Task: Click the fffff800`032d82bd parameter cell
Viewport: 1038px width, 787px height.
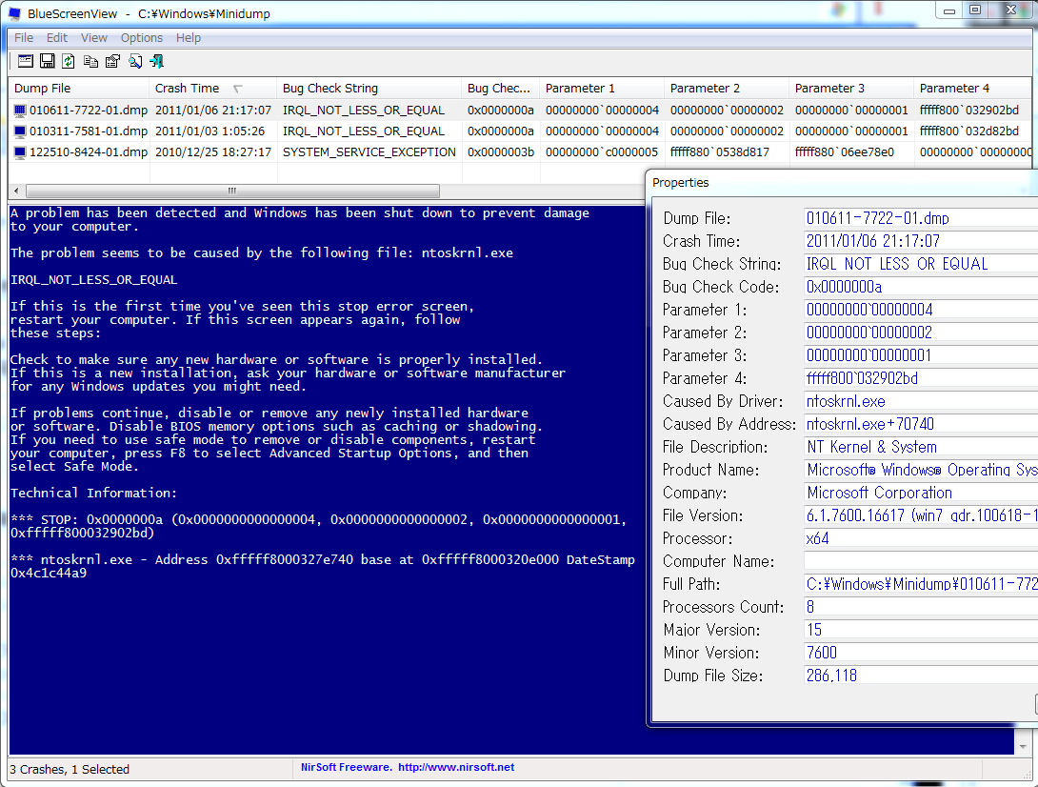Action: tap(969, 131)
